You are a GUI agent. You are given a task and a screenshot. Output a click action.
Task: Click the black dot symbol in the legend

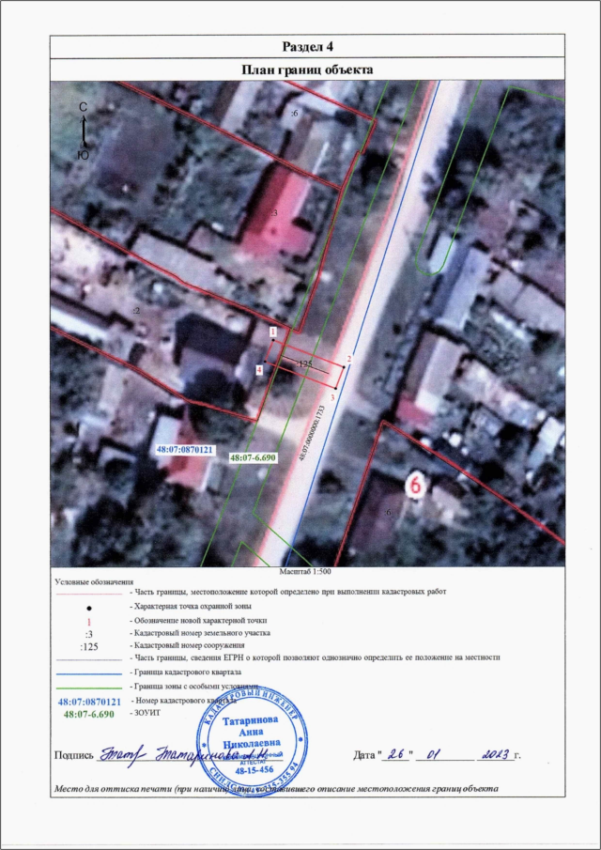click(x=87, y=607)
